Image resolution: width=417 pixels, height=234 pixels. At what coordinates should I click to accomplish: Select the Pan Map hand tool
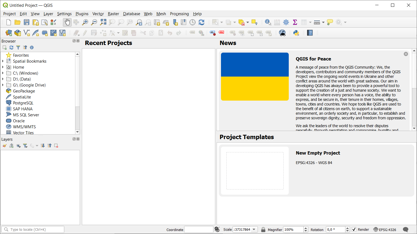click(x=67, y=22)
